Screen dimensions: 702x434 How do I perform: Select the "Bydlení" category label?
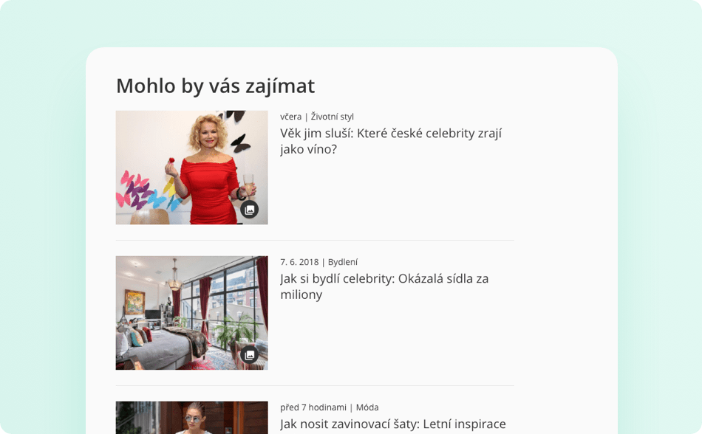click(x=343, y=262)
